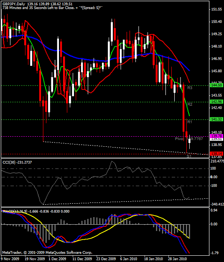
Task: Click the 23 Dec 2009 date label
Action: [106, 259]
